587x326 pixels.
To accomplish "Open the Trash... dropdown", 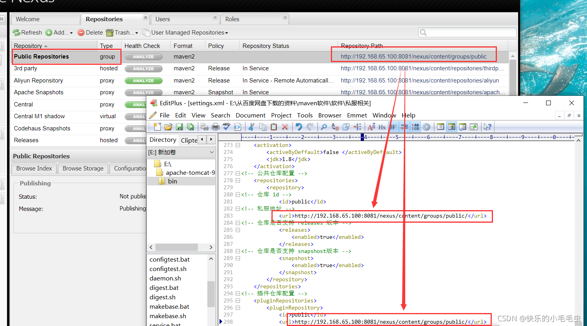I will point(122,33).
